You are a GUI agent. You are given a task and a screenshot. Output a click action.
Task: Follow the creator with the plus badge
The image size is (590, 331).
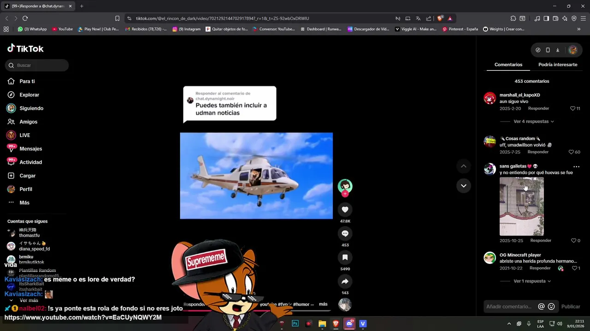pos(345,194)
